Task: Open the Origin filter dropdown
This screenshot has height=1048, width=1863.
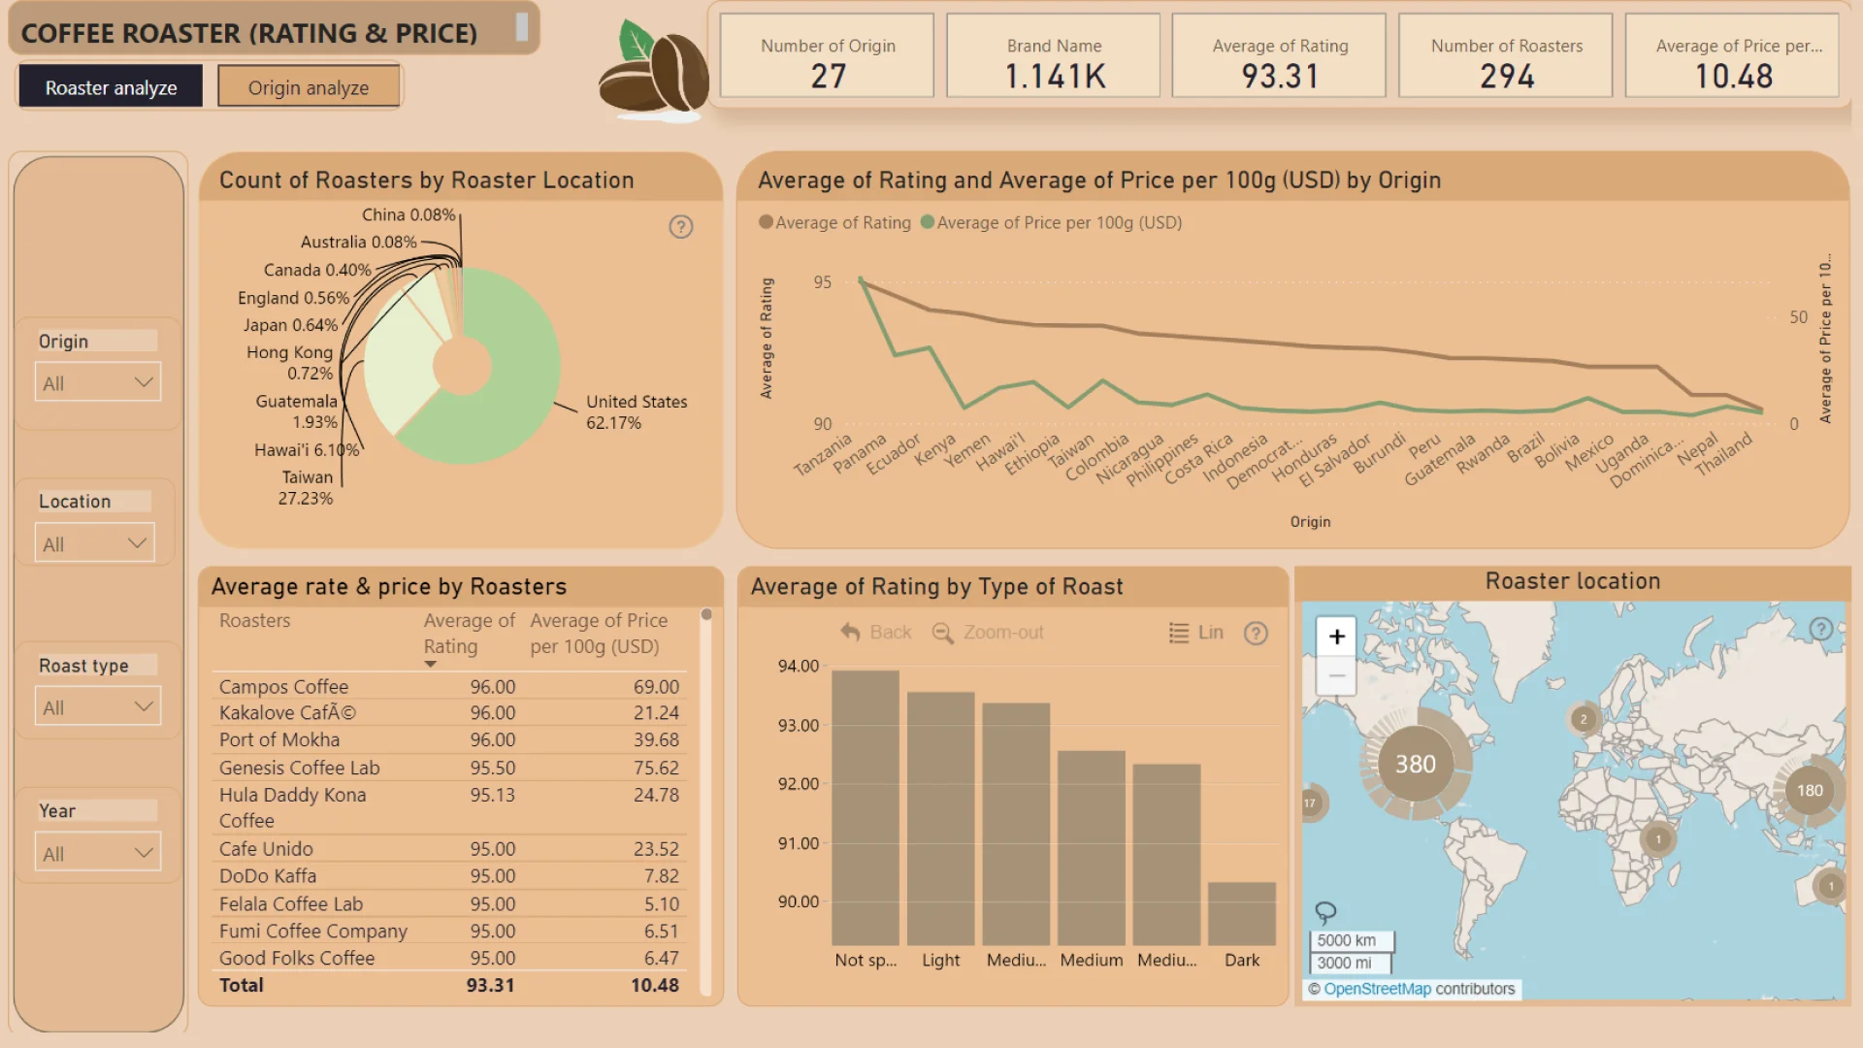Action: pyautogui.click(x=98, y=382)
